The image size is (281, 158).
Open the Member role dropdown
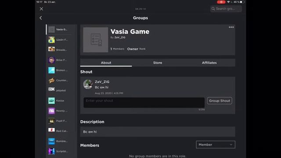[x=216, y=144]
